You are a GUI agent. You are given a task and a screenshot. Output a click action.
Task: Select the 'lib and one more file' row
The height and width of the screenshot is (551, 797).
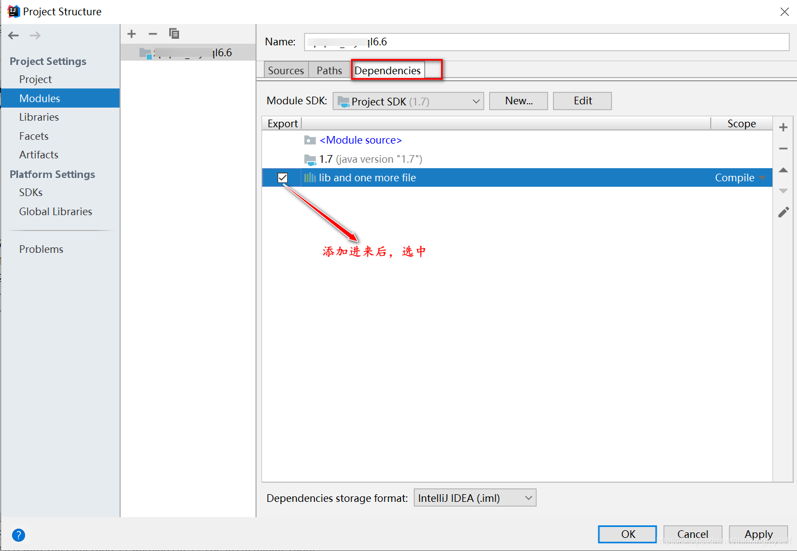pos(517,177)
